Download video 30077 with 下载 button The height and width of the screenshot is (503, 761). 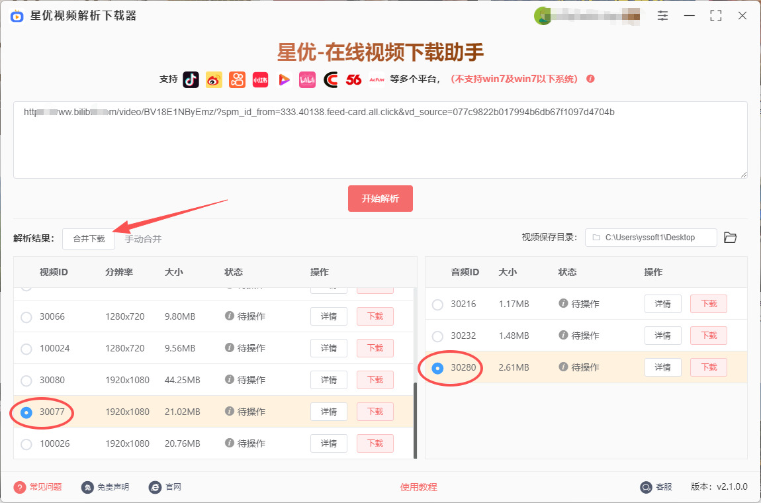375,412
